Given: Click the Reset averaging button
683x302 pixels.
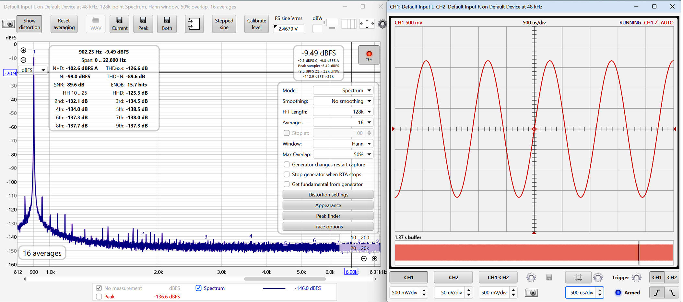Looking at the screenshot, I should (x=64, y=24).
